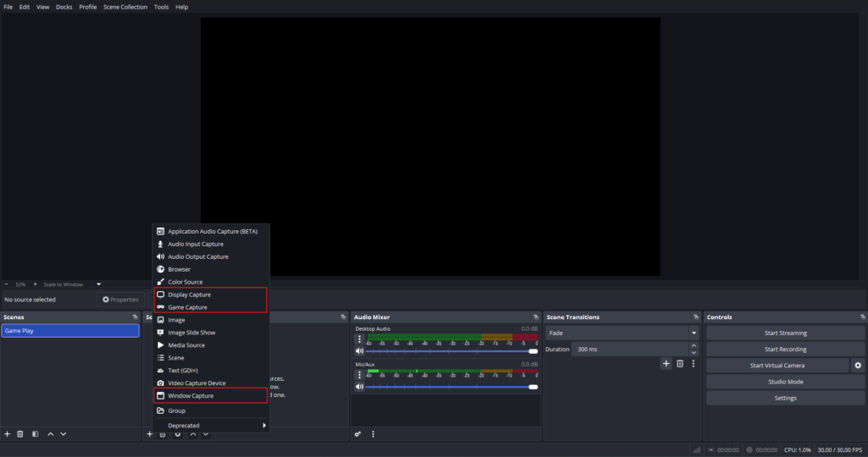Click the Display Capture monitor icon
868x457 pixels.
point(160,295)
